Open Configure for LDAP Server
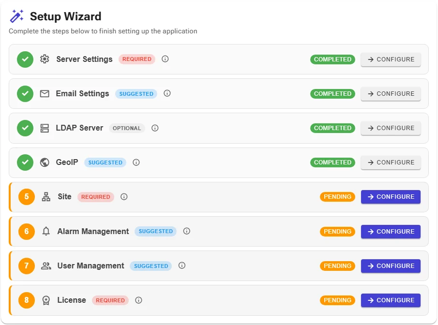Image resolution: width=438 pixels, height=325 pixels. click(x=391, y=128)
